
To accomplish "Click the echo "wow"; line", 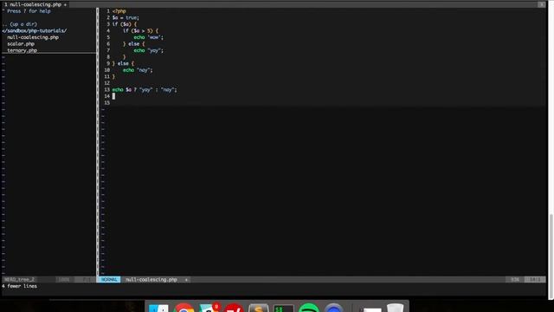I will (148, 37).
